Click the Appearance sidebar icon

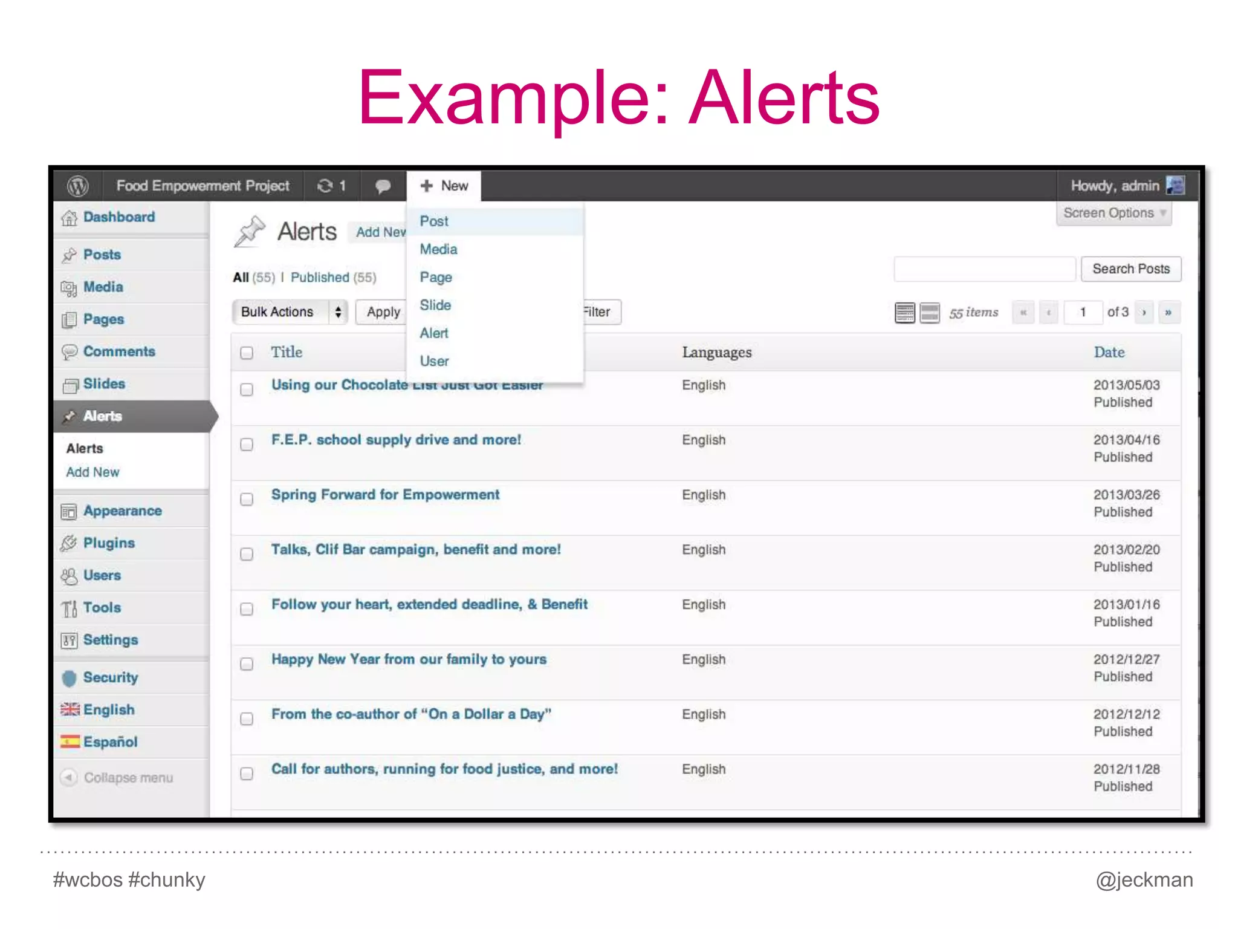(x=69, y=512)
